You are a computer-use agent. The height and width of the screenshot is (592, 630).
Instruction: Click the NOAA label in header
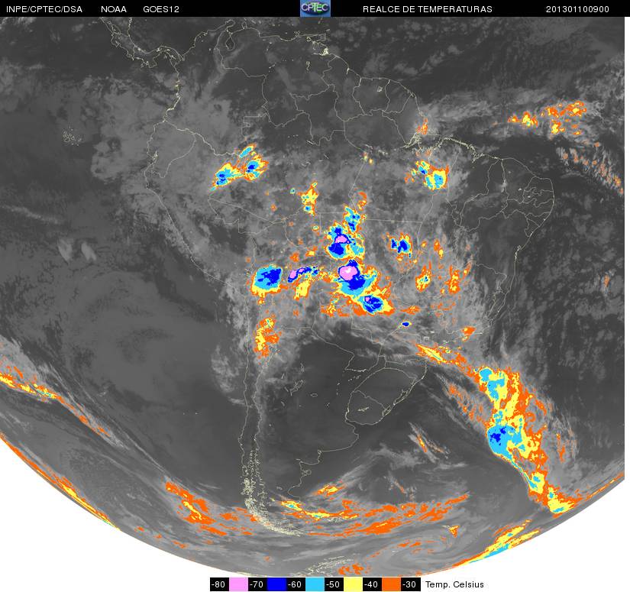pyautogui.click(x=114, y=9)
